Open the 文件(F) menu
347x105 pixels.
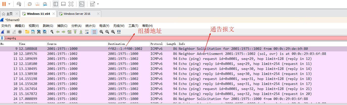coord(6,26)
